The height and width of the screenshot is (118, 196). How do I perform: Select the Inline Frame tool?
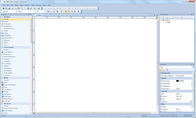(8, 38)
